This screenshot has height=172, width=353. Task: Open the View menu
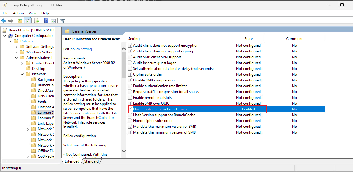click(x=32, y=13)
